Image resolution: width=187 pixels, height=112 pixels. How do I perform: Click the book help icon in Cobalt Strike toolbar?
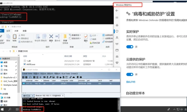click(78, 77)
